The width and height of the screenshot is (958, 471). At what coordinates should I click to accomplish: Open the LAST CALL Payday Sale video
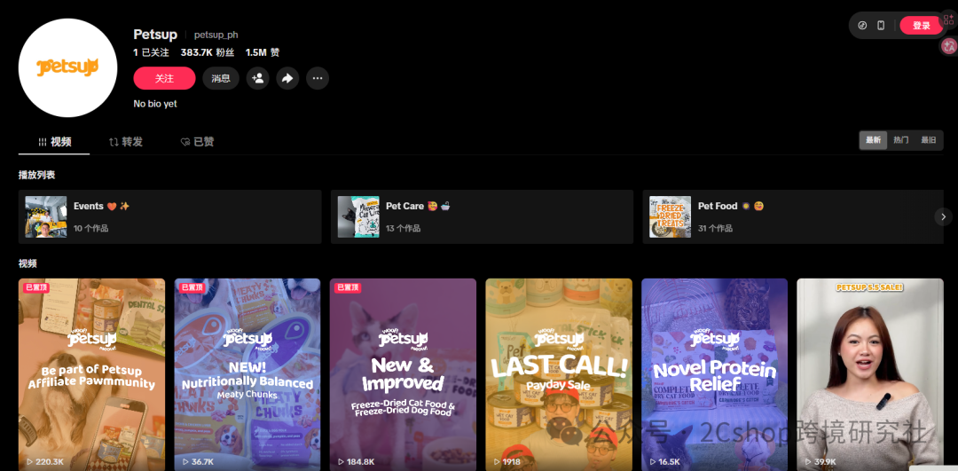pyautogui.click(x=559, y=374)
